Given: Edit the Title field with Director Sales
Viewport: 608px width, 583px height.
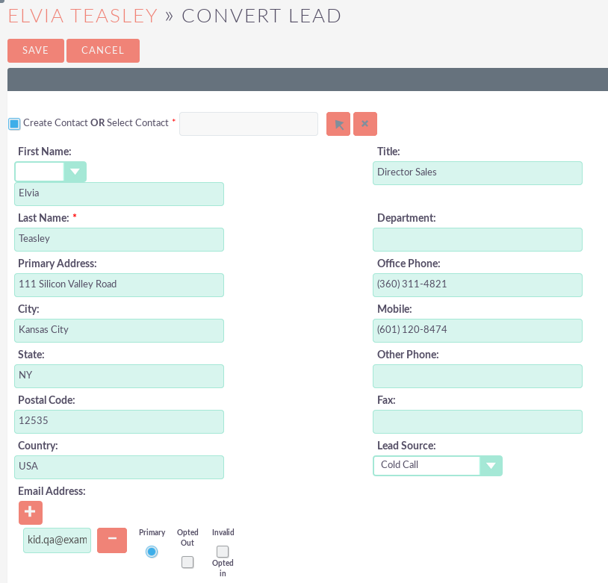Looking at the screenshot, I should (x=477, y=172).
